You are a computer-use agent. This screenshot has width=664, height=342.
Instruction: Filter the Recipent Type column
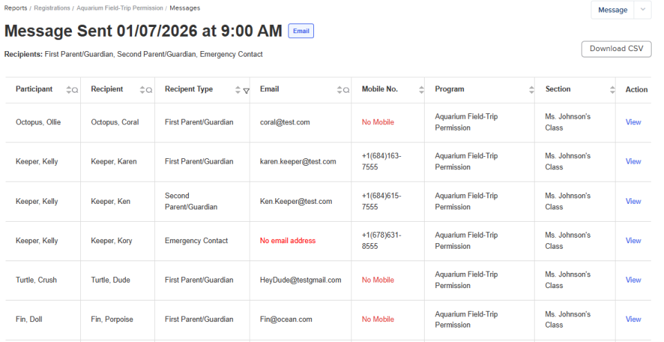click(246, 91)
